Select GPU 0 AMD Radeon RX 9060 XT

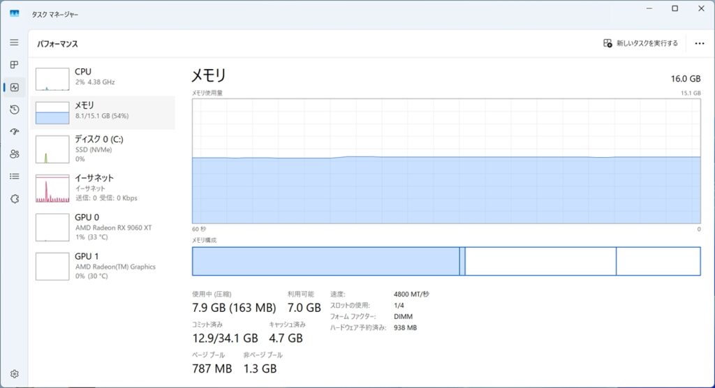[105, 227]
